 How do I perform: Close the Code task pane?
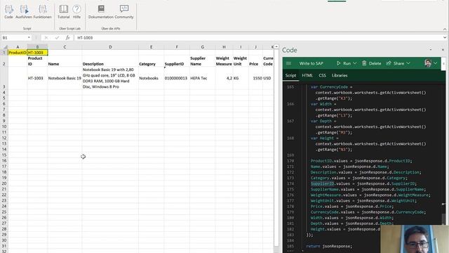tap(443, 50)
